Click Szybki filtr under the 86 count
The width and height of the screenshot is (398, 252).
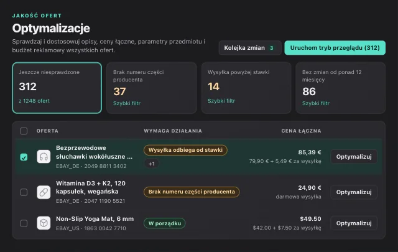[316, 103]
